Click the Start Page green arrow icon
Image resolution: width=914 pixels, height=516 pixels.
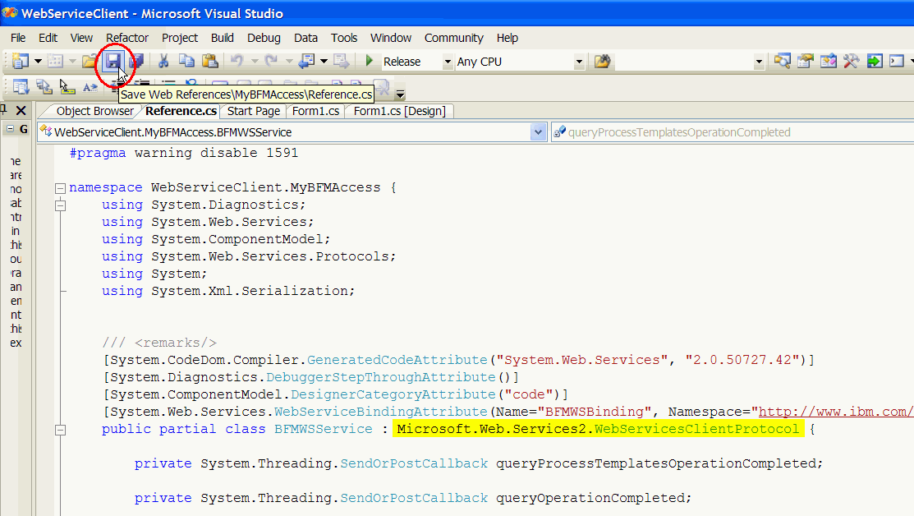(875, 62)
